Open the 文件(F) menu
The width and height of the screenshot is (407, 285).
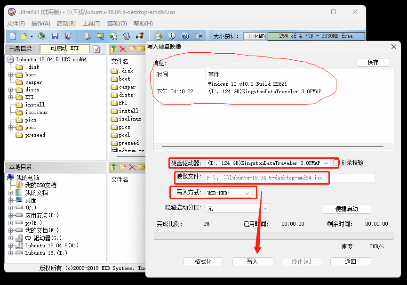[16, 24]
